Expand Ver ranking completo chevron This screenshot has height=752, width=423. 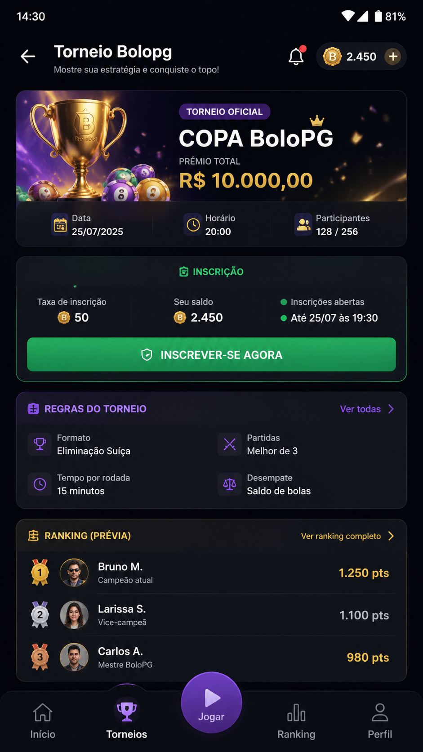(x=391, y=536)
